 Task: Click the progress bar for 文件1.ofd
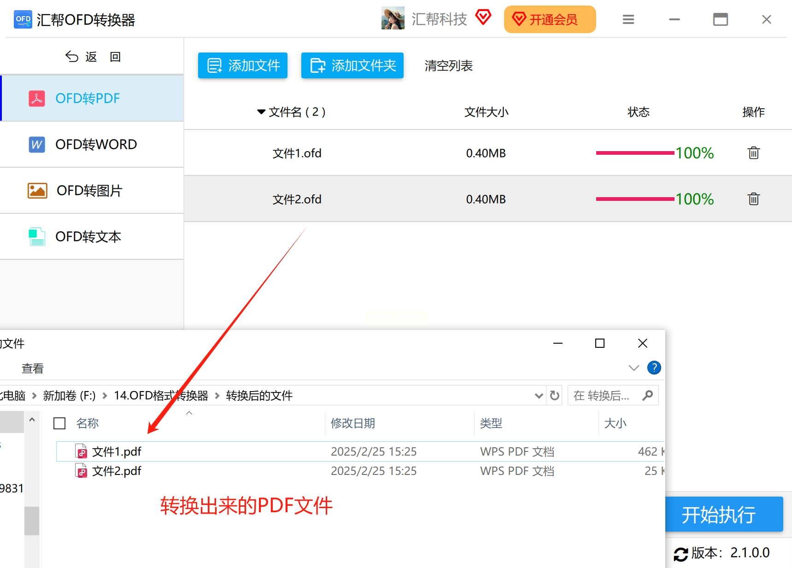pyautogui.click(x=635, y=153)
